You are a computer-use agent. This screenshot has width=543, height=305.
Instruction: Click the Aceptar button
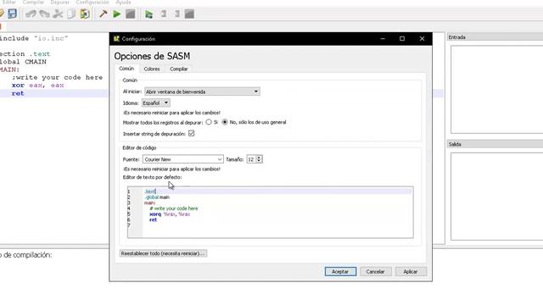(340, 271)
